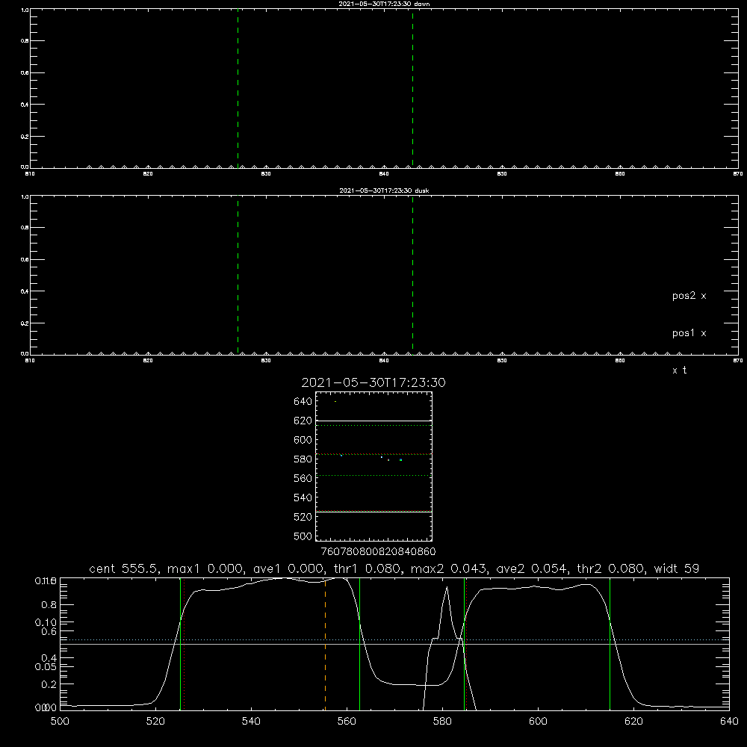The image size is (747, 747).
Task: Click the 'cent 555.5' value in bottom title
Action: pos(125,568)
